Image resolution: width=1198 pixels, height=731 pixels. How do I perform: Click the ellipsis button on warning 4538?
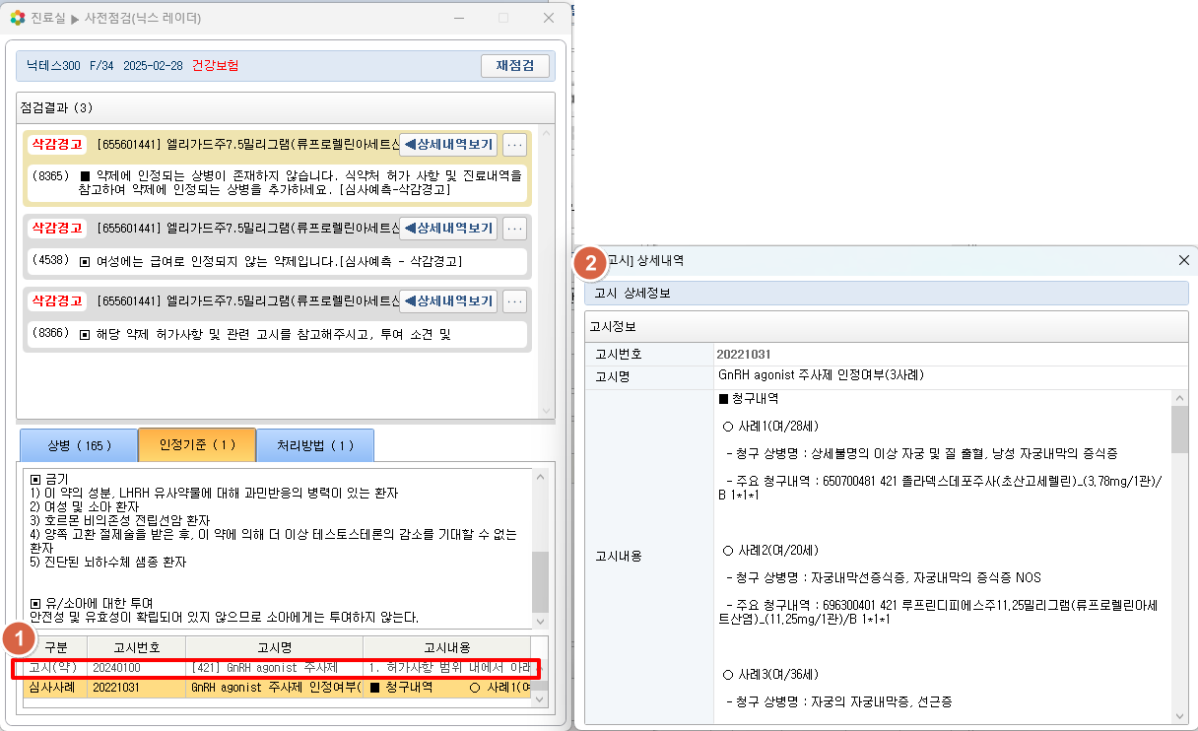click(x=514, y=229)
